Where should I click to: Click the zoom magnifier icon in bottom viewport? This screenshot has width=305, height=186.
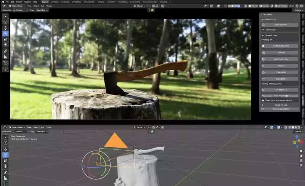click(x=301, y=151)
